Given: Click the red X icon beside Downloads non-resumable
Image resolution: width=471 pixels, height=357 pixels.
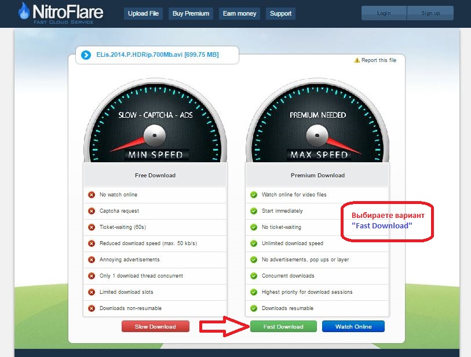Looking at the screenshot, I should pyautogui.click(x=92, y=308).
